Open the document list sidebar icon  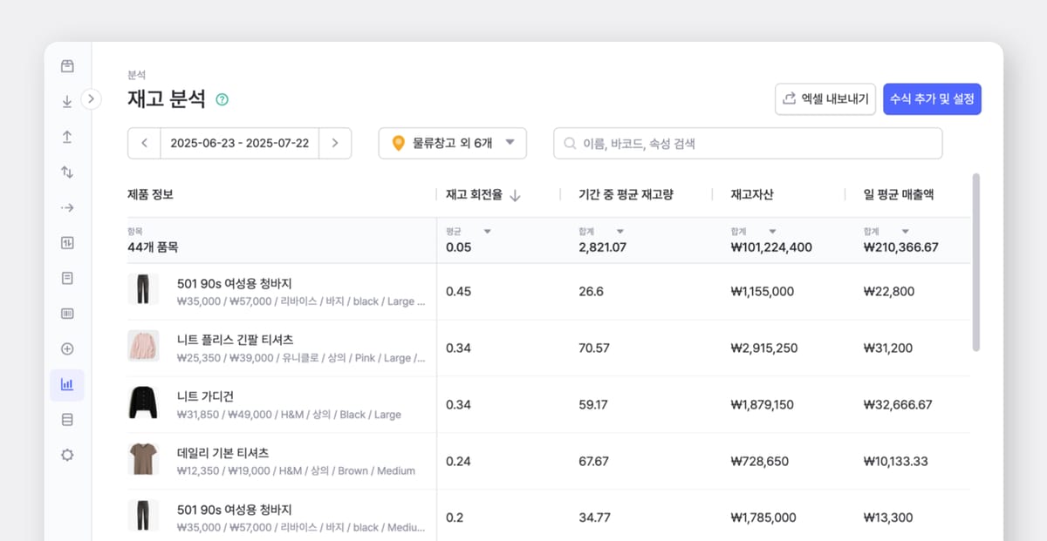pos(67,278)
